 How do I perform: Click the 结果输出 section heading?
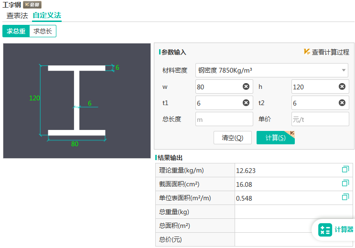(170, 158)
